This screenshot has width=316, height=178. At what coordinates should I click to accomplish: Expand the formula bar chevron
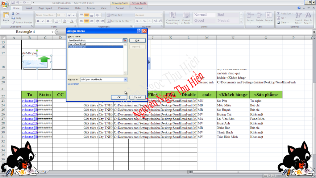click(x=314, y=32)
